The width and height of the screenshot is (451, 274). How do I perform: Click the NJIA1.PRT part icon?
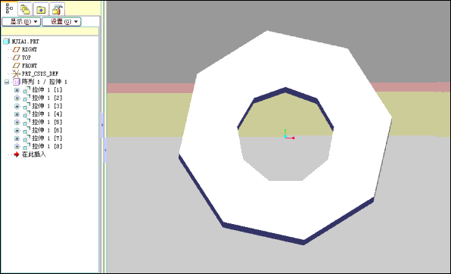tap(6, 42)
